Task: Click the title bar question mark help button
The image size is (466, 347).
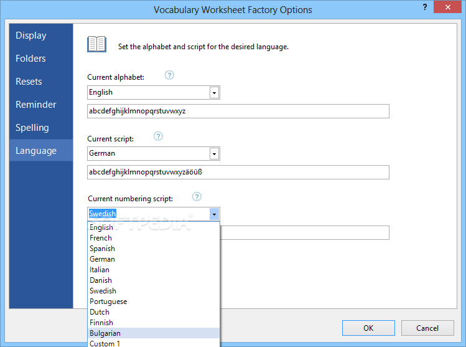Action: click(425, 7)
